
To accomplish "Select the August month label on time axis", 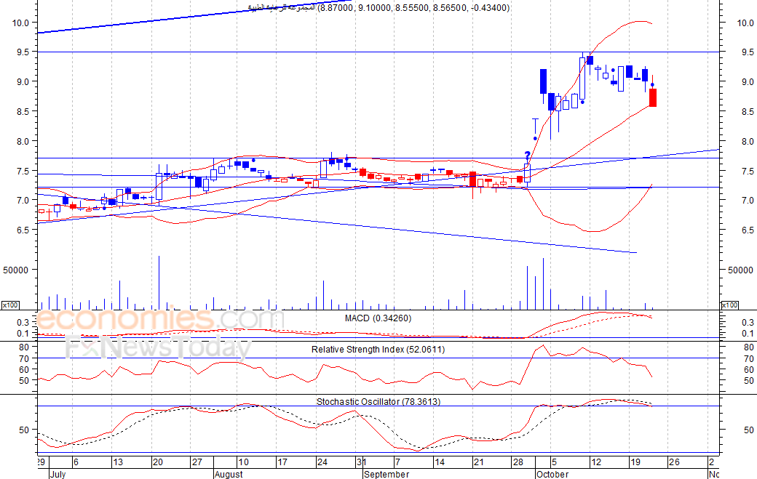I will pos(229,474).
